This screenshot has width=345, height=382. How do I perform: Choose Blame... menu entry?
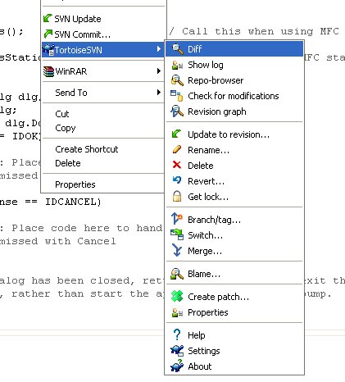click(234, 274)
